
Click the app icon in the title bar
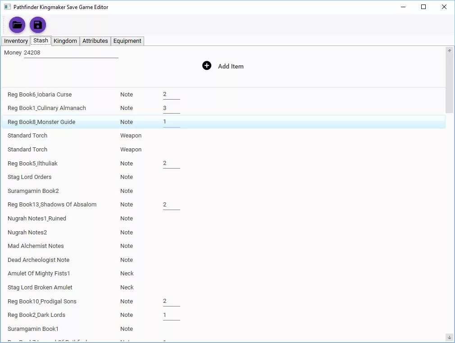point(7,7)
